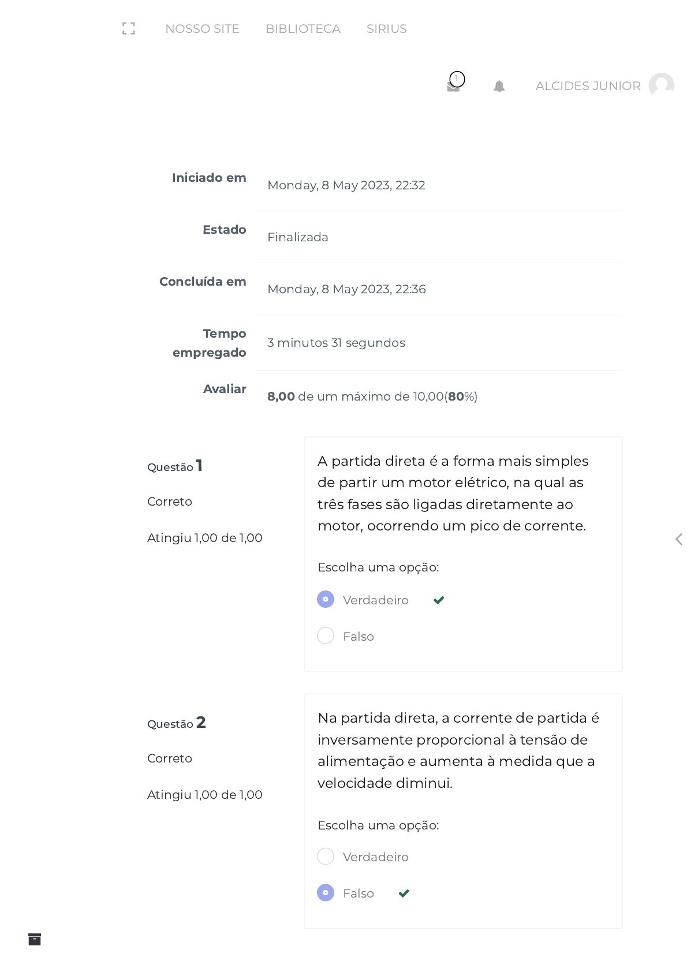
Task: Select Falso for Questão 2
Action: coord(326,892)
